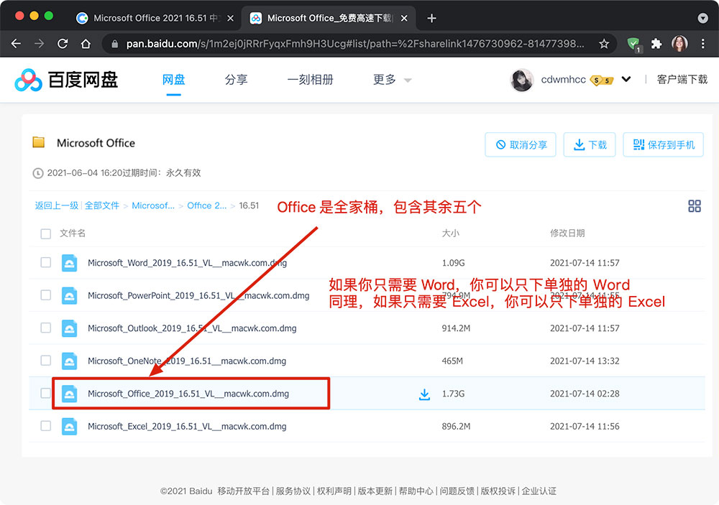This screenshot has width=719, height=505.
Task: Check the Microsoft_Word dmg checkbox
Action: [x=46, y=263]
